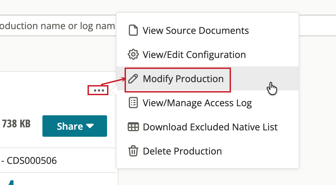Click the pencil icon beside Modify Production
The width and height of the screenshot is (336, 185).
(133, 78)
